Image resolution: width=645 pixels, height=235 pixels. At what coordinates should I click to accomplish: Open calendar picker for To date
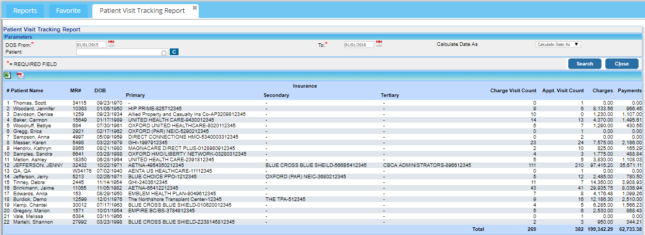[x=379, y=44]
